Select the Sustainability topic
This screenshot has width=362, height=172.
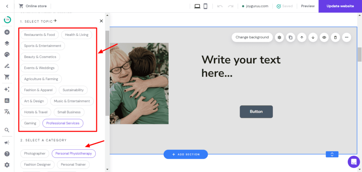[73, 90]
